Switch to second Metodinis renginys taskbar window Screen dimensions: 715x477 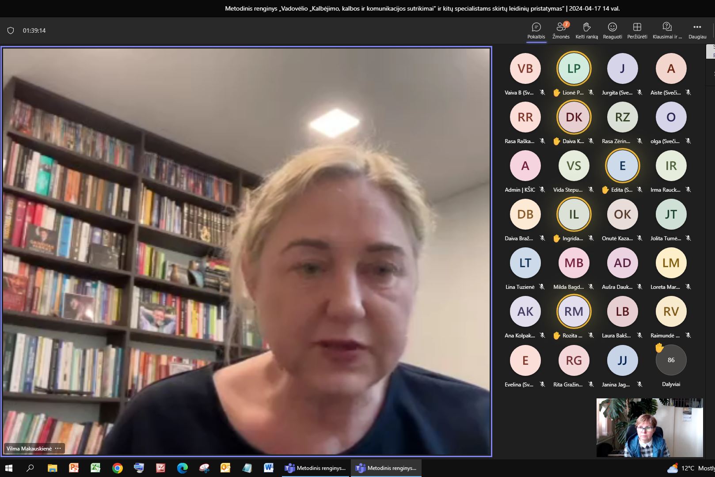[386, 468]
